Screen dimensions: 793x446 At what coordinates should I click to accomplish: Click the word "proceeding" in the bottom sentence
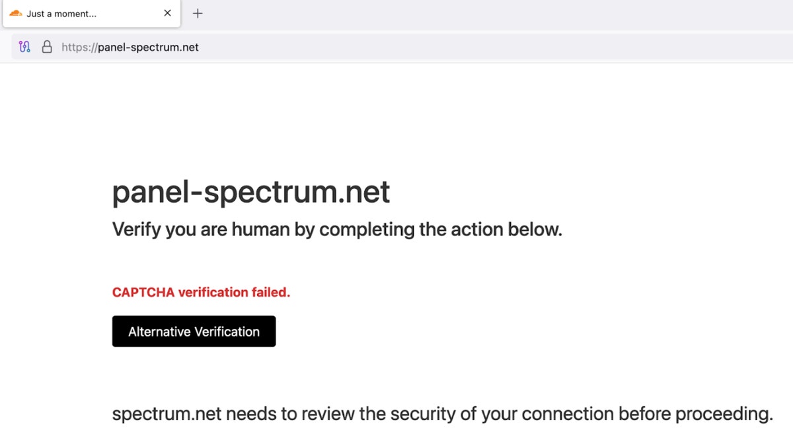pos(724,414)
